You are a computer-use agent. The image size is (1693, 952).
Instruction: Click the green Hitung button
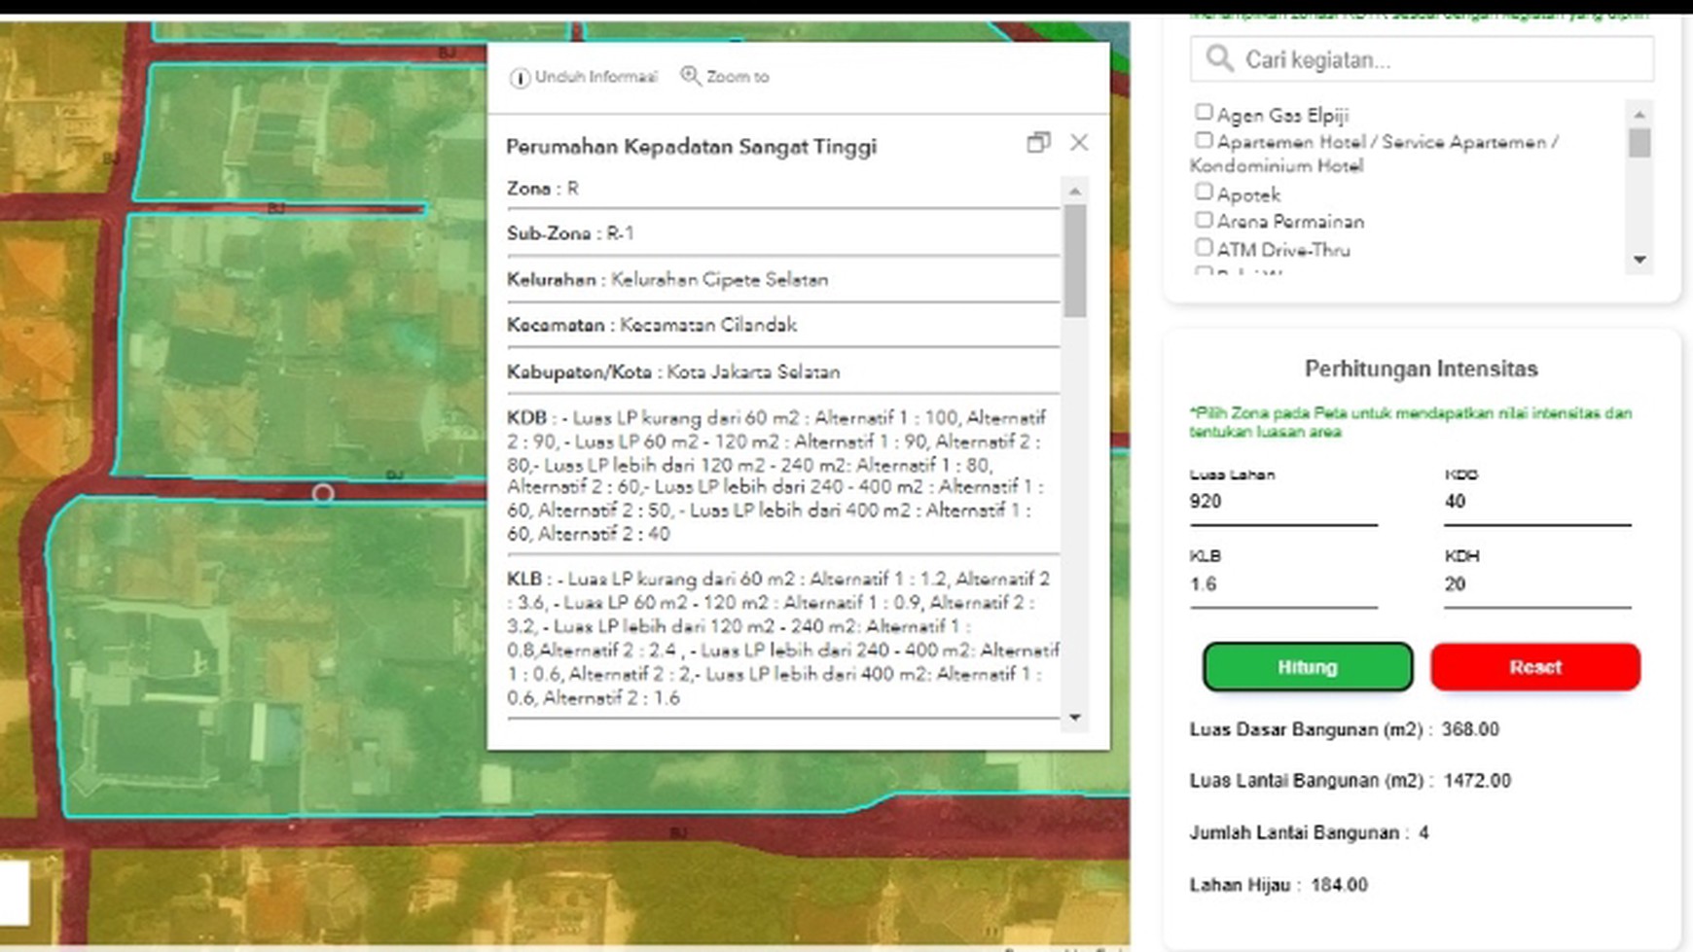(1308, 667)
